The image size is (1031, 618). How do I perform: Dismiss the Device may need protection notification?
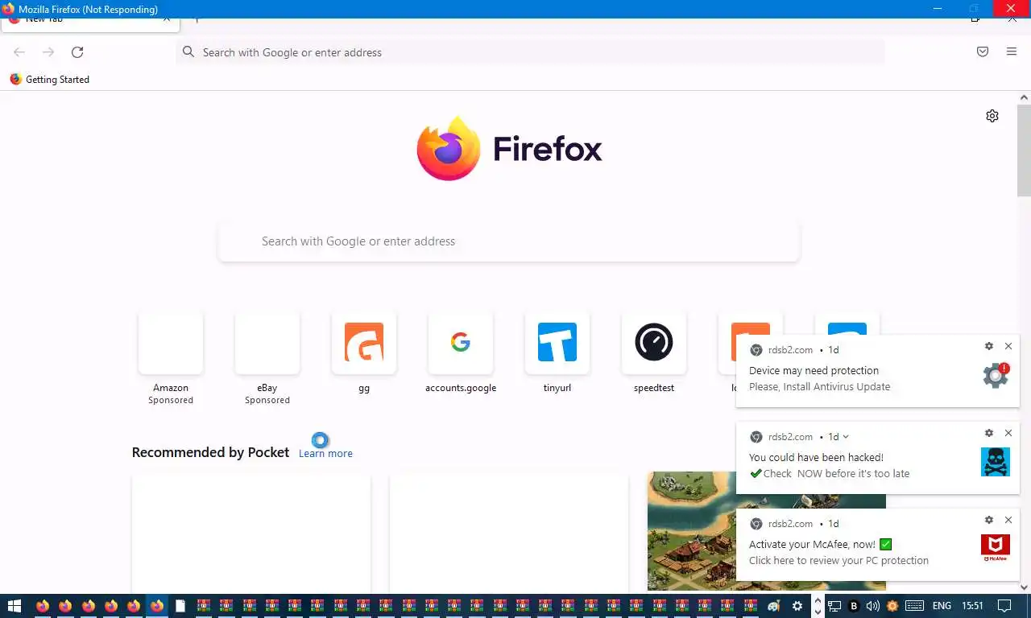click(1008, 346)
